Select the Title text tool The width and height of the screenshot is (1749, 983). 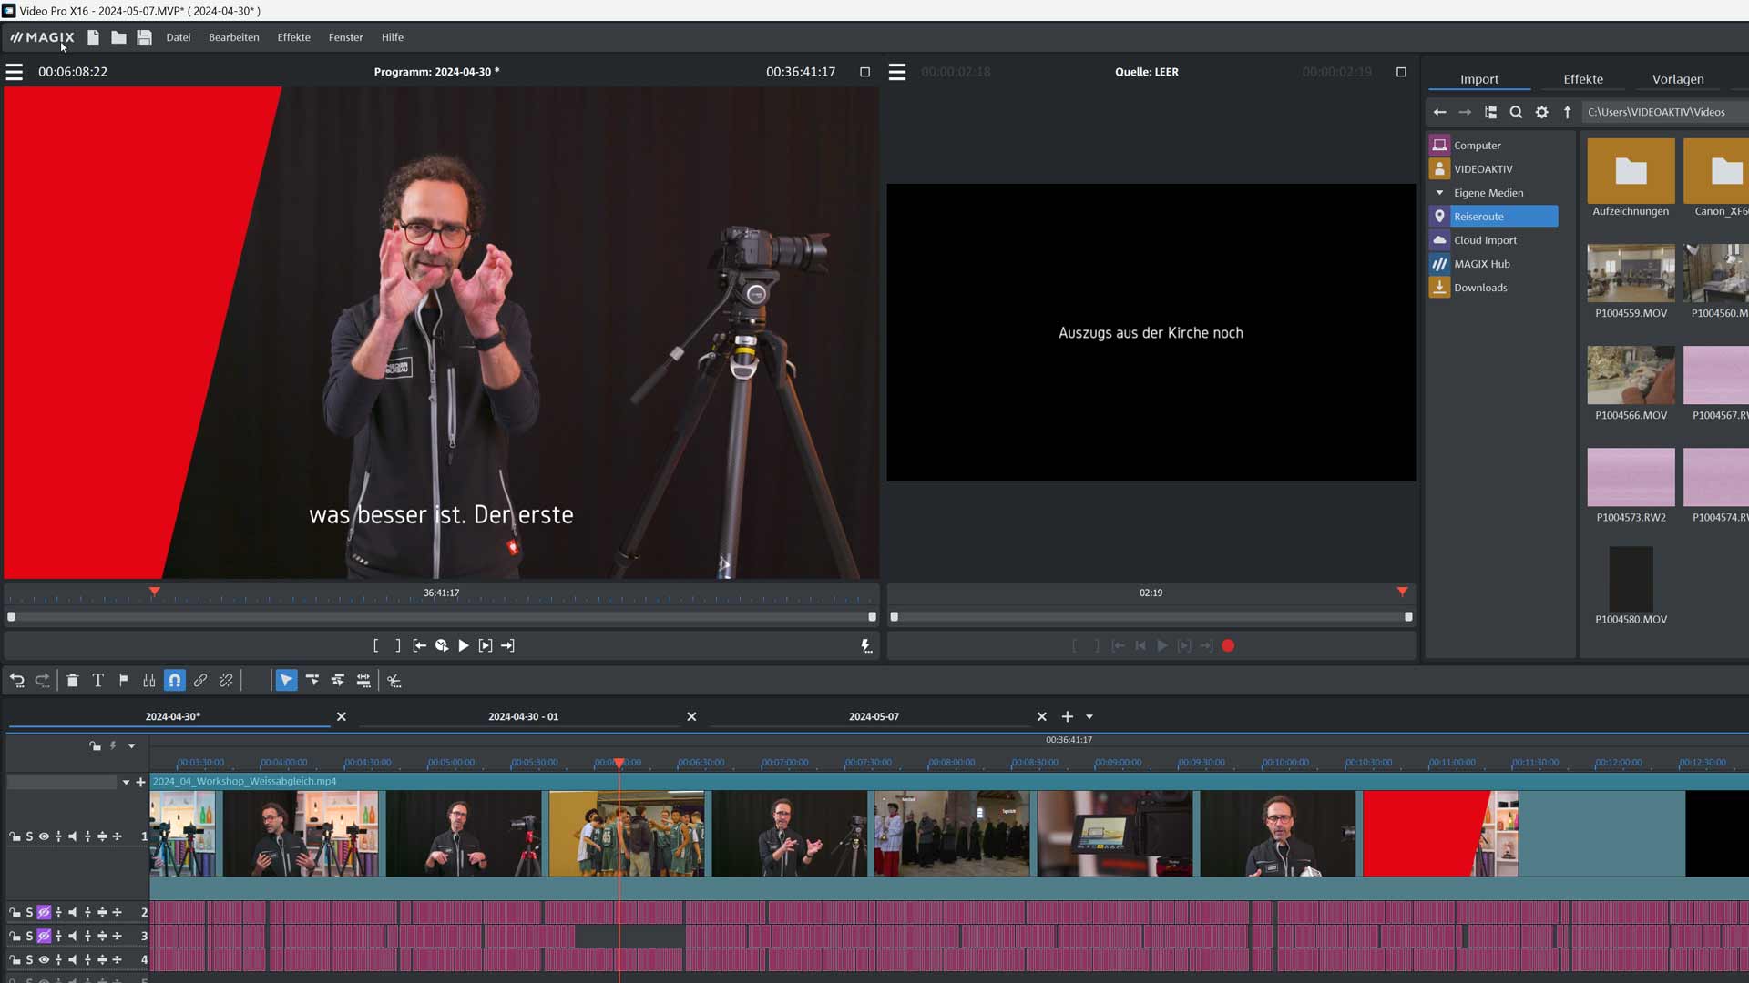point(97,681)
